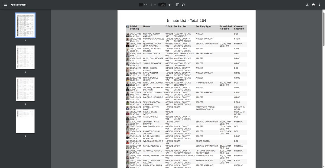
Task: Edit the current page number field
Action: pos(141,5)
